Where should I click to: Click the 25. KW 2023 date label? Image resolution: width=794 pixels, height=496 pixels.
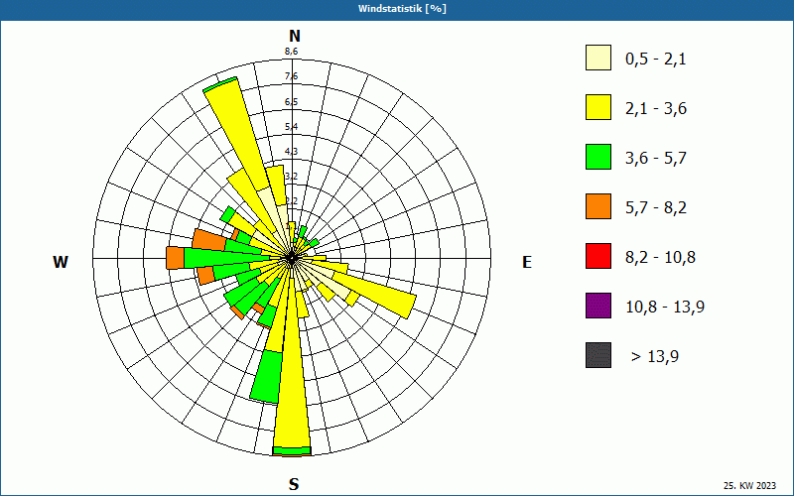[749, 485]
